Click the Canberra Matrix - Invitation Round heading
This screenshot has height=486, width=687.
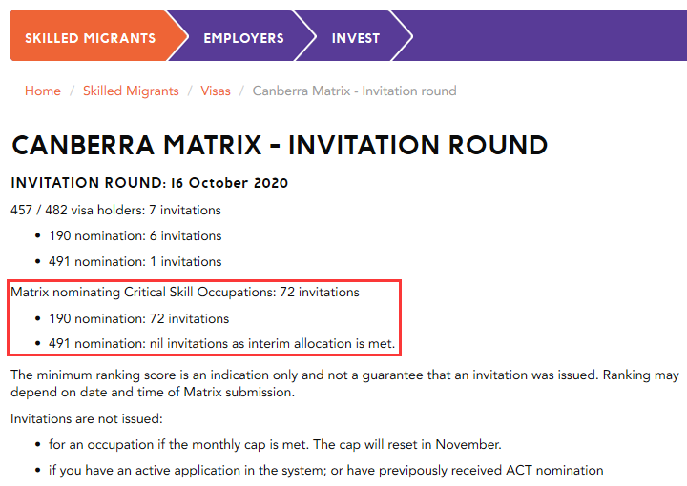[x=280, y=146]
